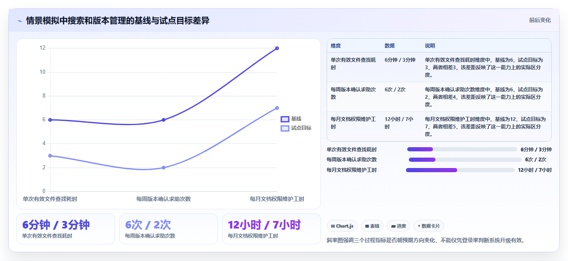Click description starting 每月文档权限维护工时维度中
Viewport: 568px width, 261px height.
pyautogui.click(x=485, y=127)
